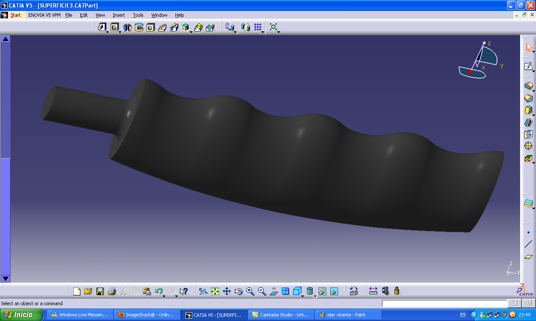The image size is (536, 321).
Task: Select the Chamfer tool
Action: click(528, 98)
